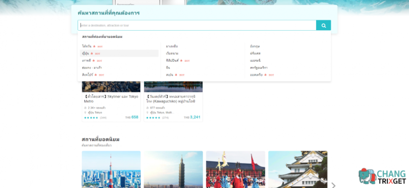Click the HOT flame beside สิงคโปร์
Screen dimensions: 409x188
(x=96, y=75)
